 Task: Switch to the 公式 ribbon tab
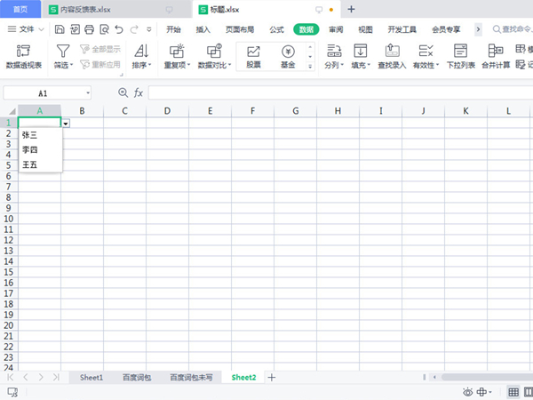pyautogui.click(x=275, y=29)
